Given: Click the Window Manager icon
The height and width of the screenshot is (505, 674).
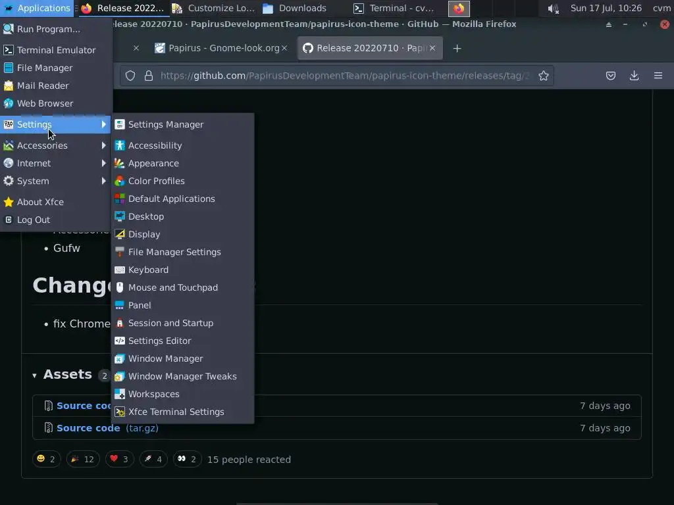Looking at the screenshot, I should coord(120,358).
